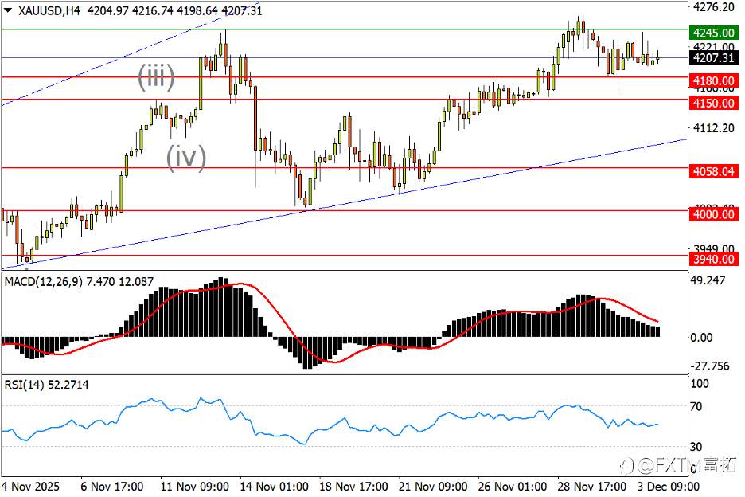
Task: Select the black current price 4207.31 label
Action: pyautogui.click(x=714, y=58)
